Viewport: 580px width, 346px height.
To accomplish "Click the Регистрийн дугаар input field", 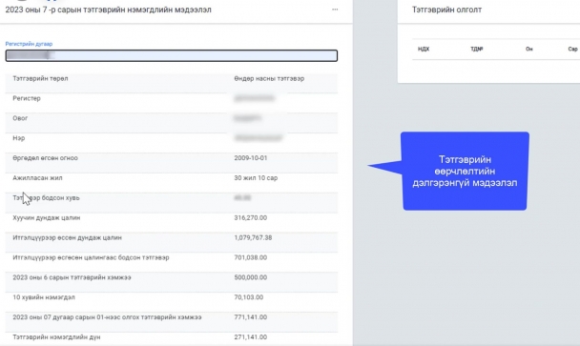I will coord(172,55).
